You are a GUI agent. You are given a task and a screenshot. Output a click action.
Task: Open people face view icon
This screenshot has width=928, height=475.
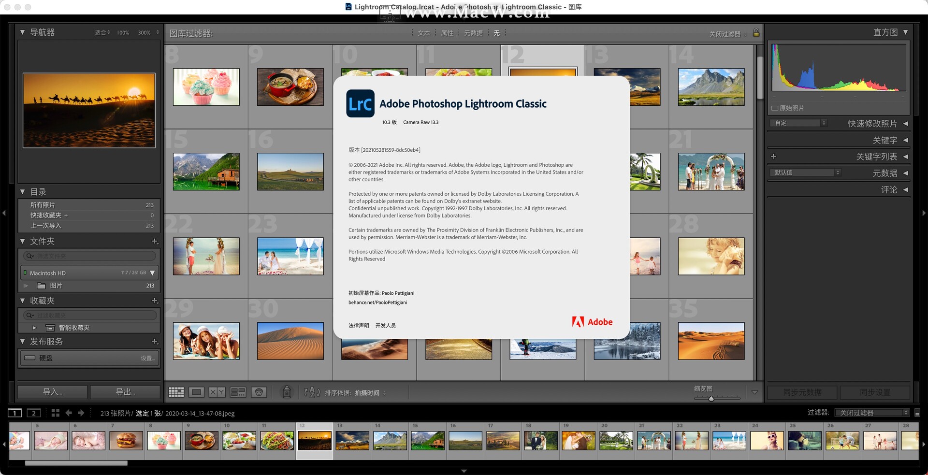(x=259, y=392)
